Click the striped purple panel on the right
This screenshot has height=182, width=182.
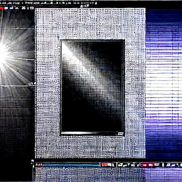(164, 83)
